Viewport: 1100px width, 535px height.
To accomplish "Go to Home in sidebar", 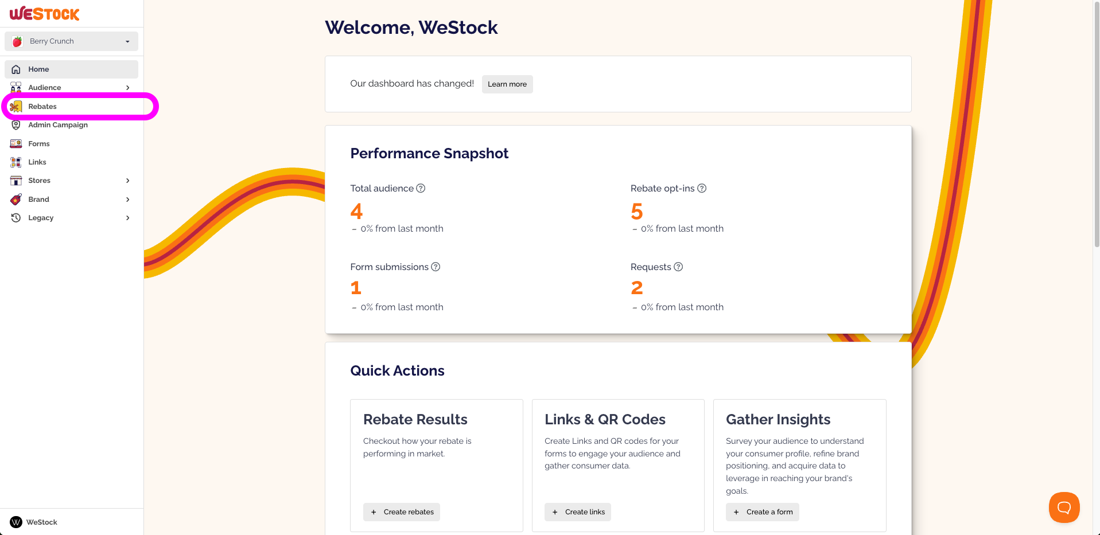I will [x=71, y=69].
